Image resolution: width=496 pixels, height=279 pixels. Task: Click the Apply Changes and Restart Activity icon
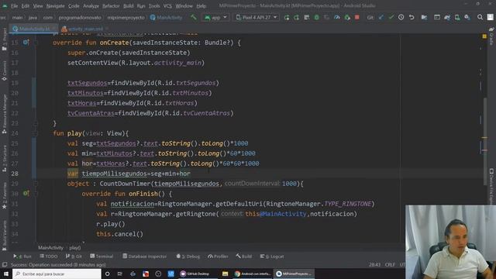click(x=287, y=17)
